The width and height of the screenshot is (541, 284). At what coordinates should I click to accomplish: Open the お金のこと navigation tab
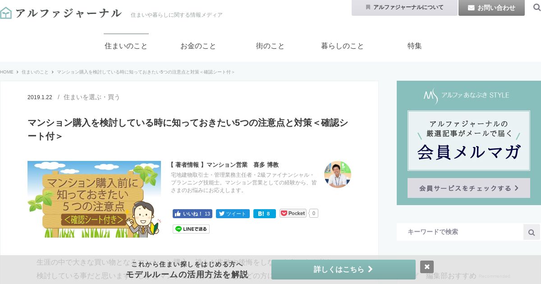point(198,46)
